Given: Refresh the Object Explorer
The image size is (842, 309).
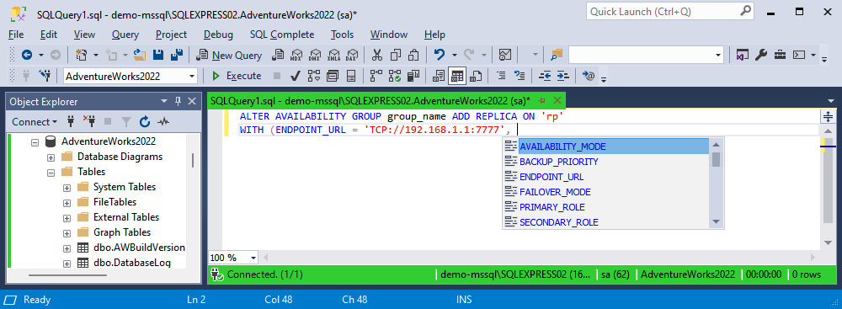Looking at the screenshot, I should tap(145, 122).
